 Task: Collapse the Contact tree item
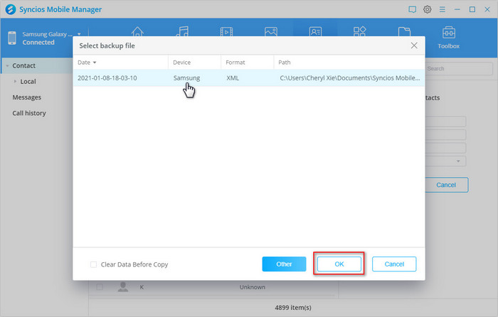(7, 65)
